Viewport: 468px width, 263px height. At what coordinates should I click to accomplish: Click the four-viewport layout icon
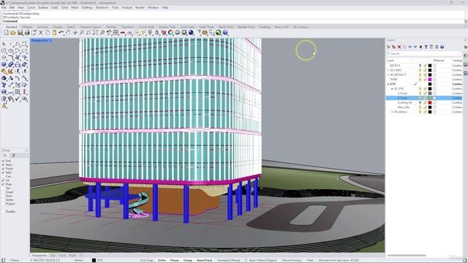pyautogui.click(x=116, y=32)
